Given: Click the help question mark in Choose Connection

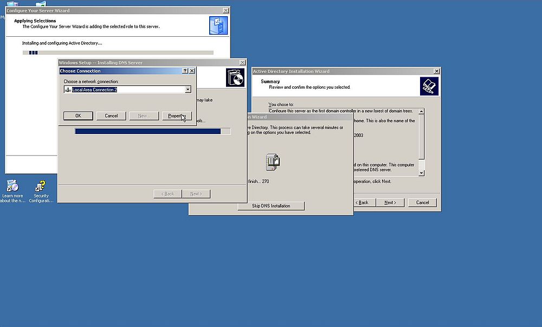Looking at the screenshot, I should pyautogui.click(x=185, y=71).
